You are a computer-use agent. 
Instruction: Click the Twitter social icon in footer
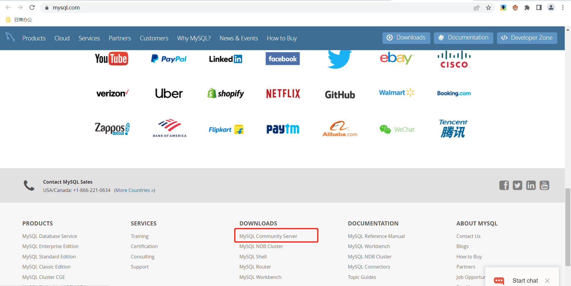pos(517,185)
